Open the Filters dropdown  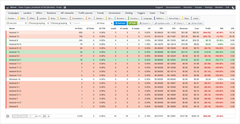(x=179, y=23)
